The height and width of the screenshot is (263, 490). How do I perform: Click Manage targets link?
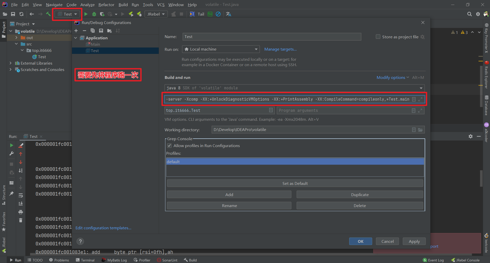tap(280, 49)
